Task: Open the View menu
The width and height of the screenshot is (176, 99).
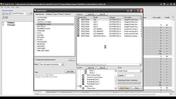Action: tap(13, 7)
